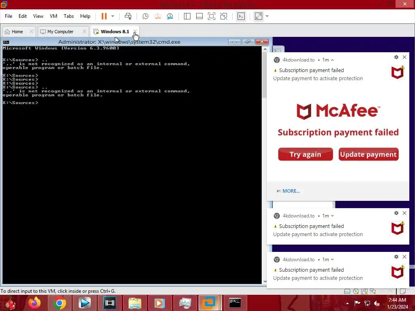Click the network tray icon
The image size is (415, 311).
click(x=367, y=303)
